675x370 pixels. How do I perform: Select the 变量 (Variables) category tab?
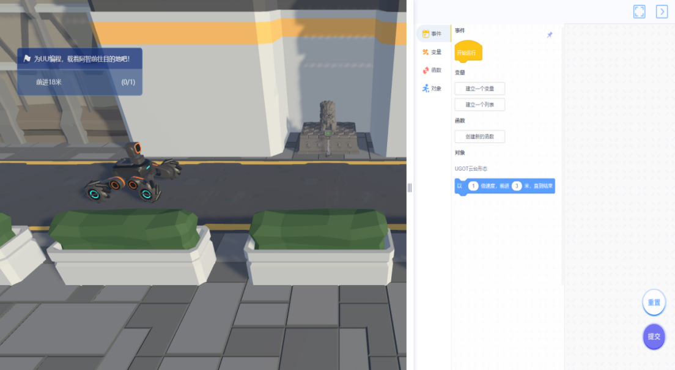(x=432, y=52)
